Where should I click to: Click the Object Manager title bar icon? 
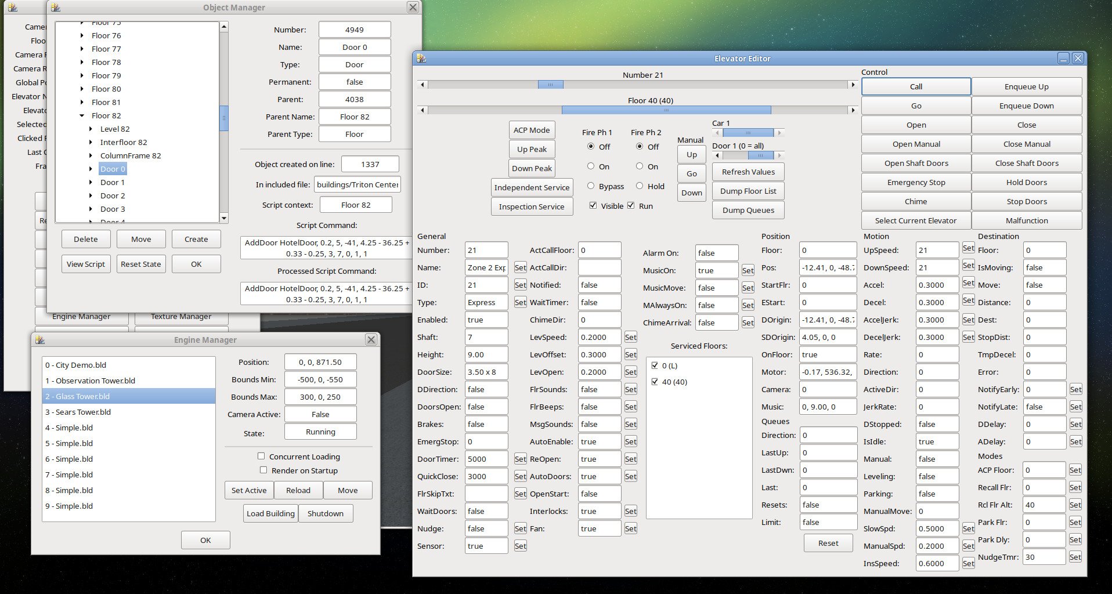56,8
